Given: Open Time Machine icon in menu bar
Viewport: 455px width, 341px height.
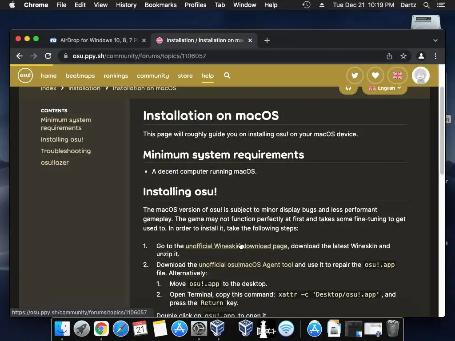Looking at the screenshot, I should click(307, 5).
